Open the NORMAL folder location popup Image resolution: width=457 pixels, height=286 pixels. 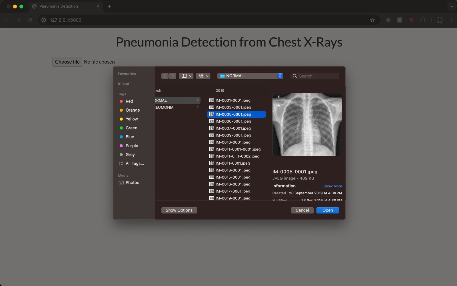tap(250, 76)
